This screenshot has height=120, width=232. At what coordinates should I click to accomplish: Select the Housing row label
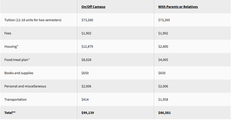[12, 47]
